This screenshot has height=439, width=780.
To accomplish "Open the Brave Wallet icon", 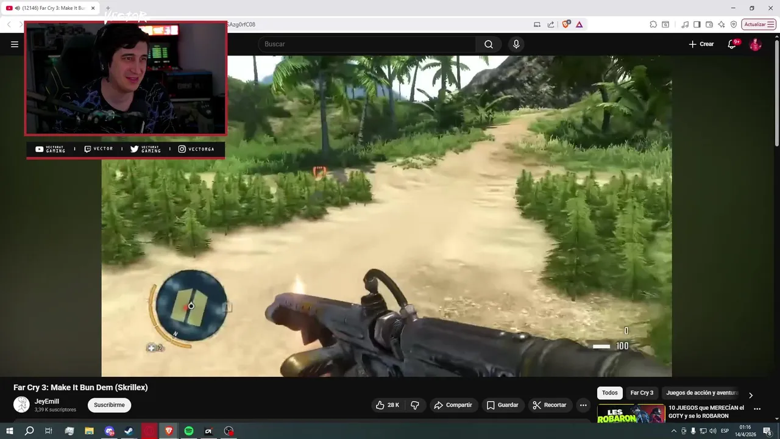I will (x=709, y=24).
